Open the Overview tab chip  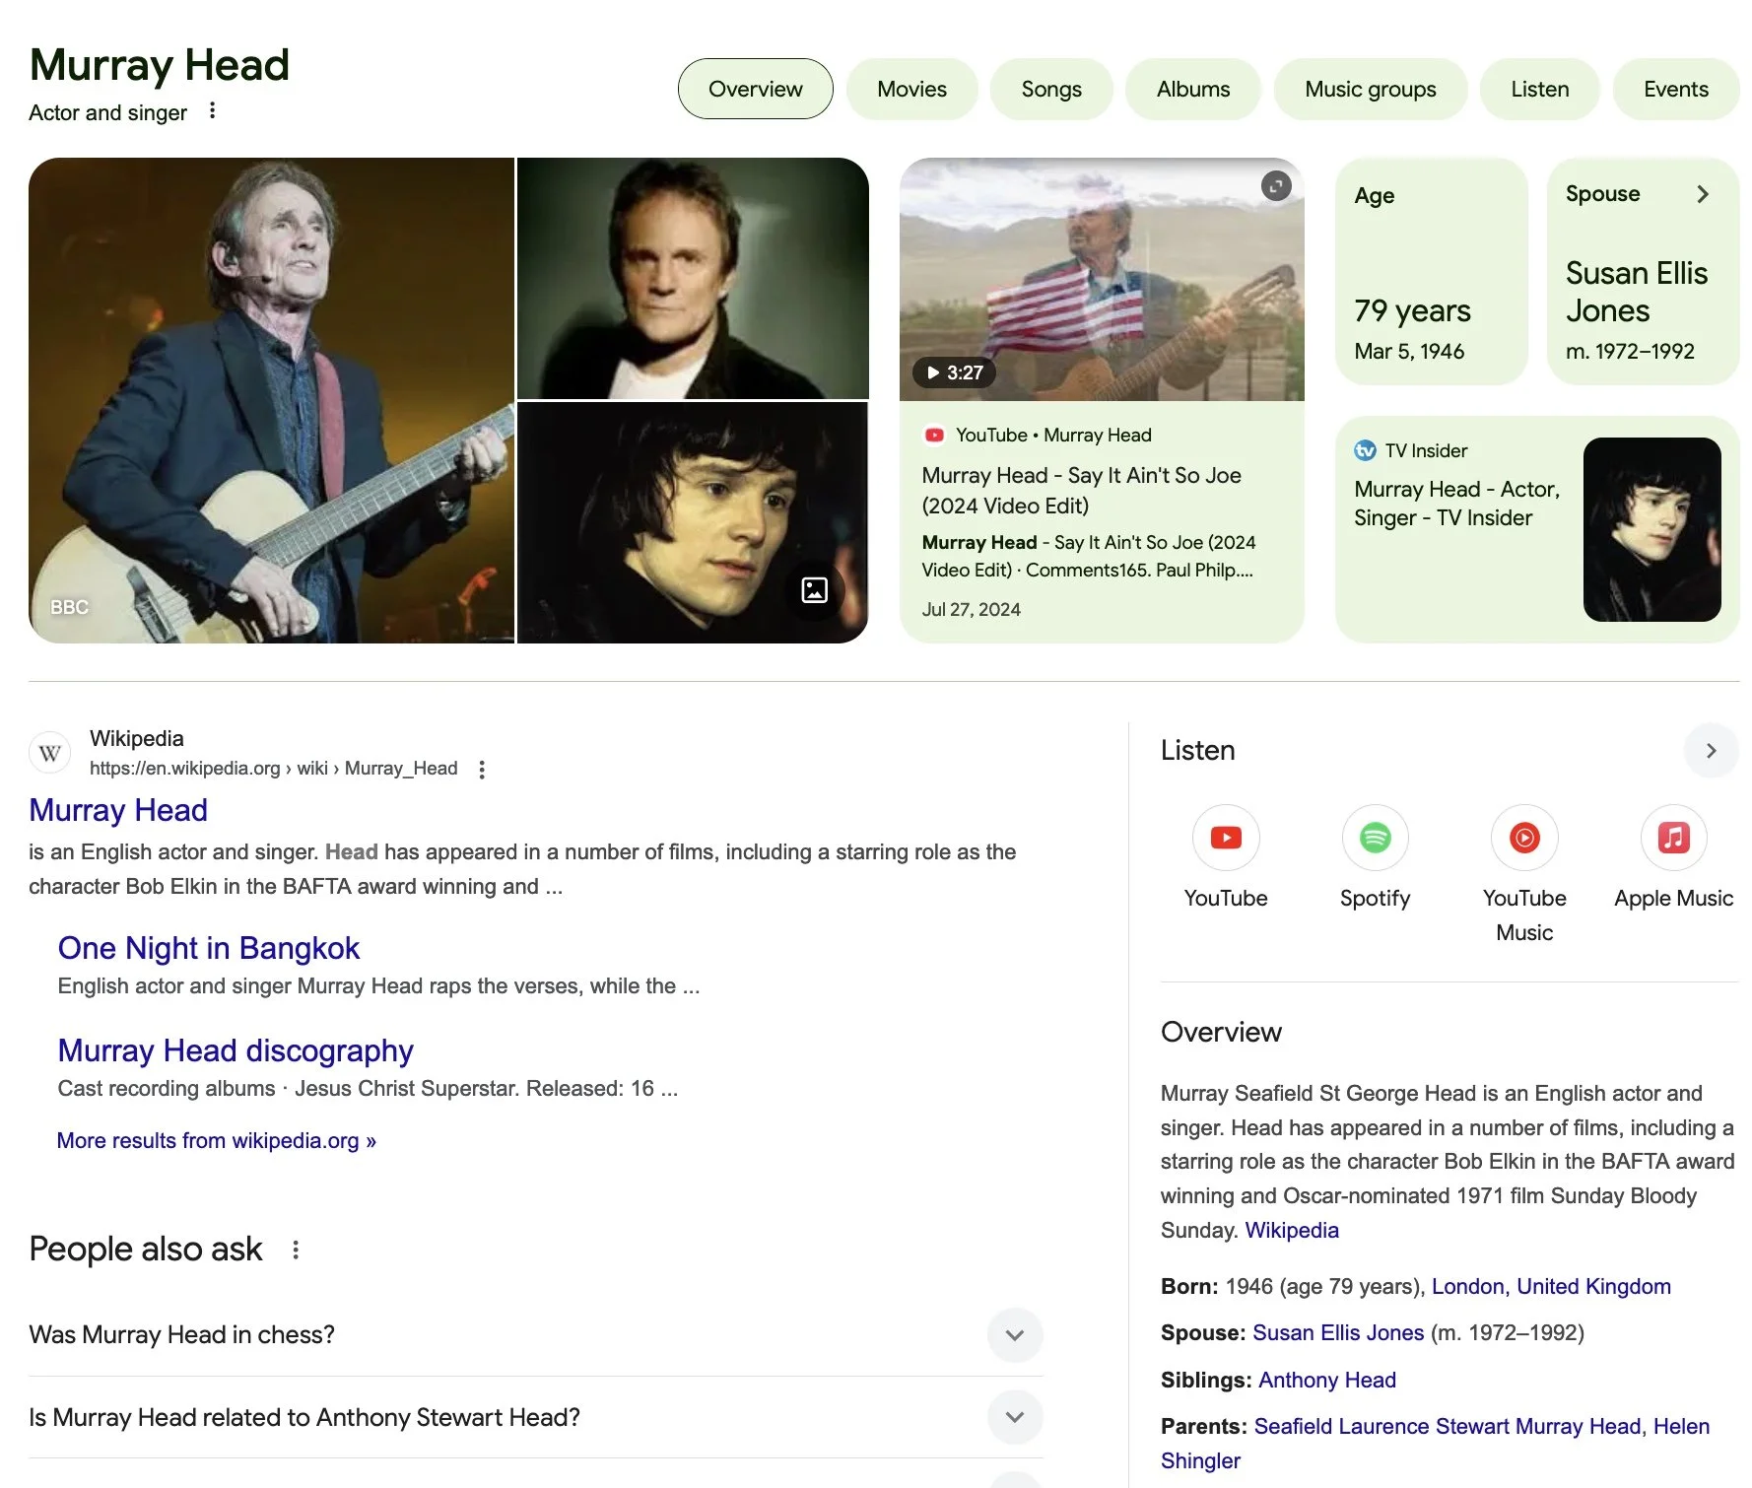pos(755,89)
